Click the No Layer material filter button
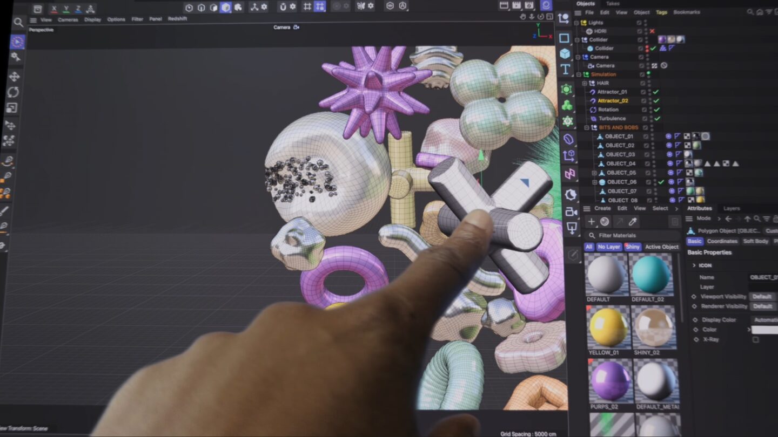Screen dimensions: 778x437 609,247
